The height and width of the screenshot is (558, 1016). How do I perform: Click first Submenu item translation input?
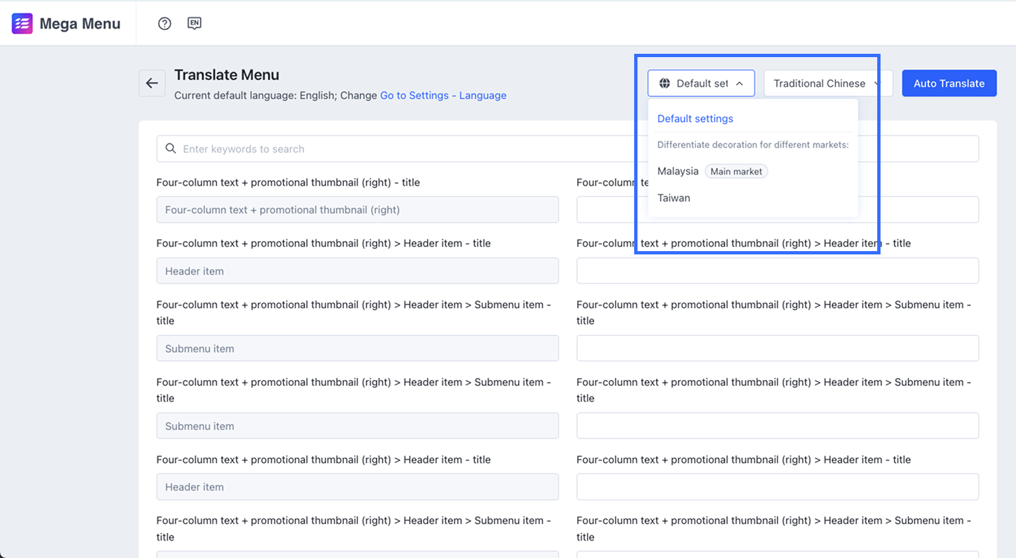pos(777,349)
